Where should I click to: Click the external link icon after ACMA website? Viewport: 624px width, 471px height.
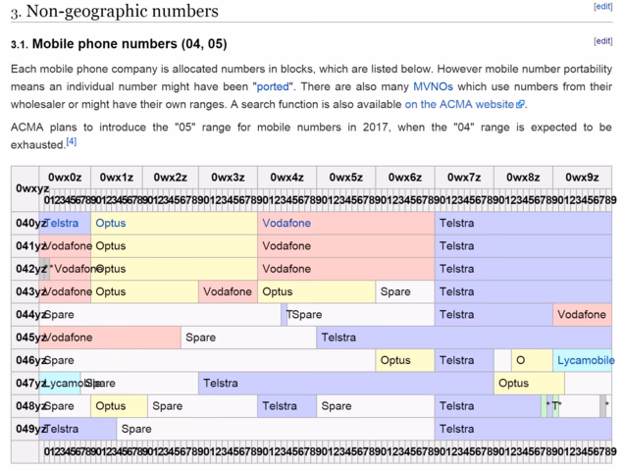click(520, 104)
